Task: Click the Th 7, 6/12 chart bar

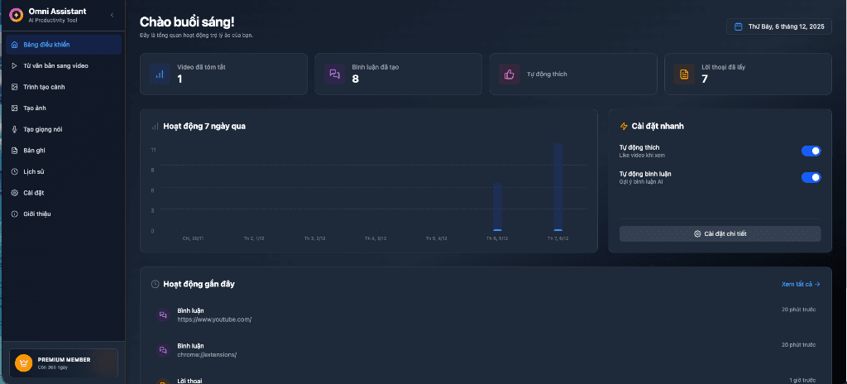Action: tap(558, 187)
